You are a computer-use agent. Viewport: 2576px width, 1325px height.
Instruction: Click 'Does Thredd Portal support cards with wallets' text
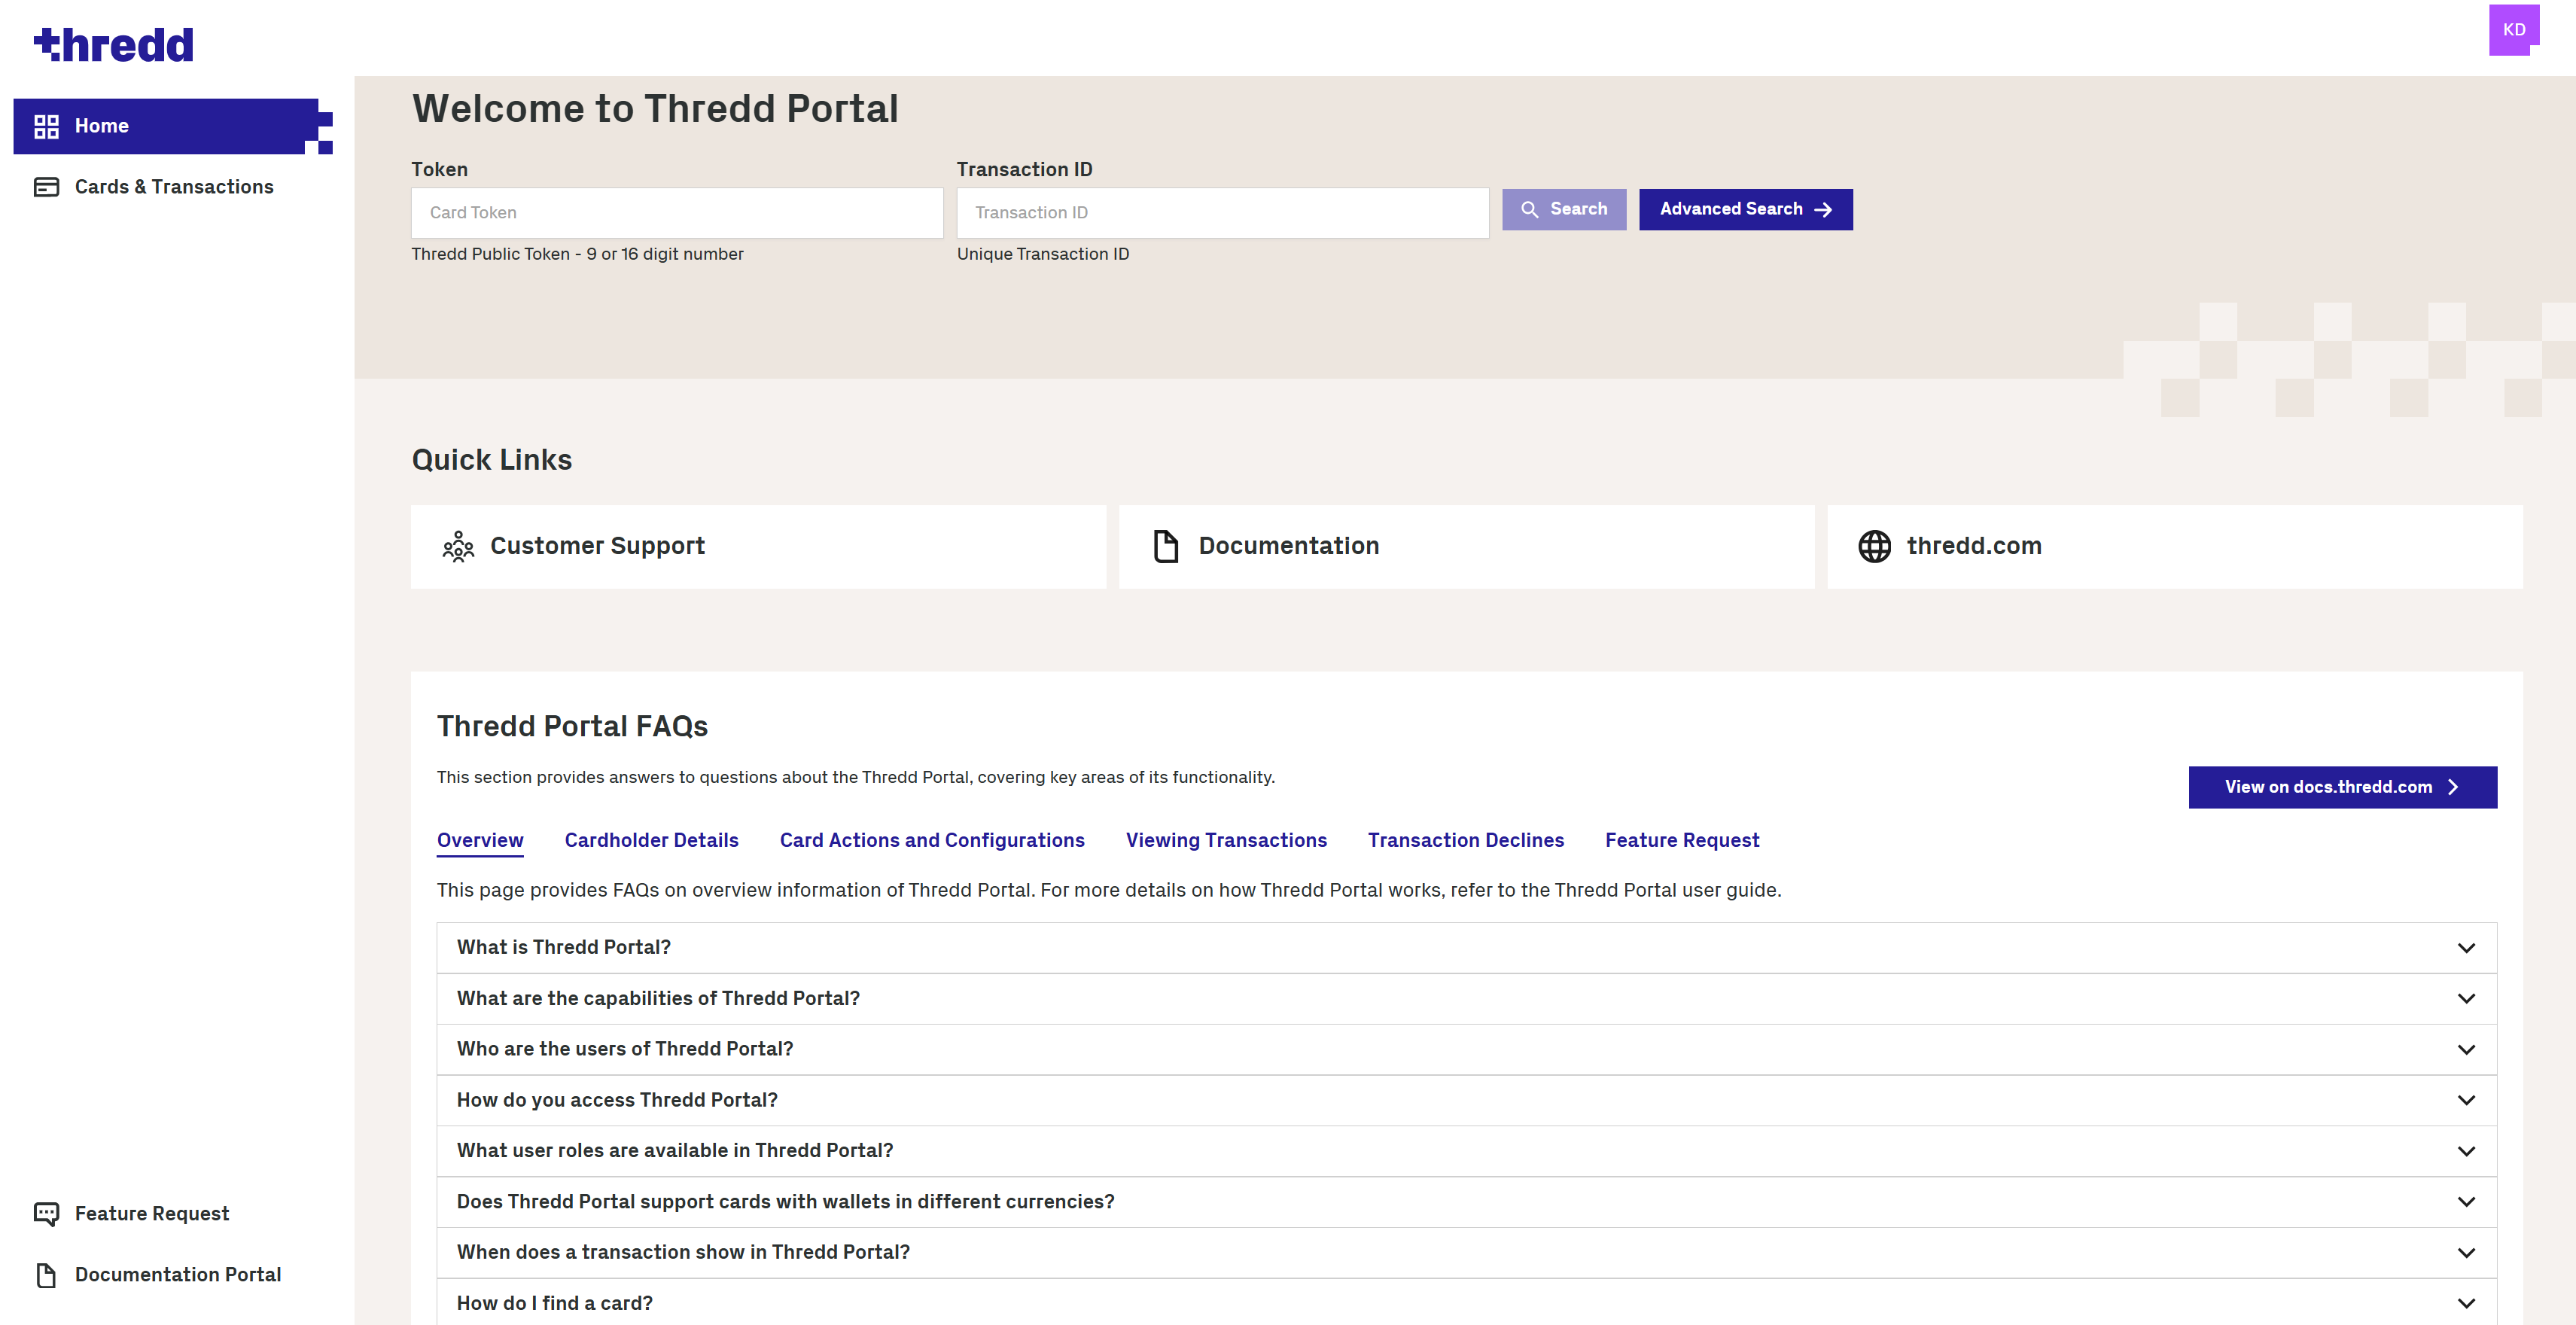pyautogui.click(x=785, y=1201)
